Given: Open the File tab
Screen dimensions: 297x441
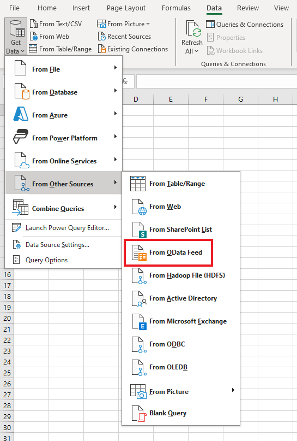Looking at the screenshot, I should 14,8.
